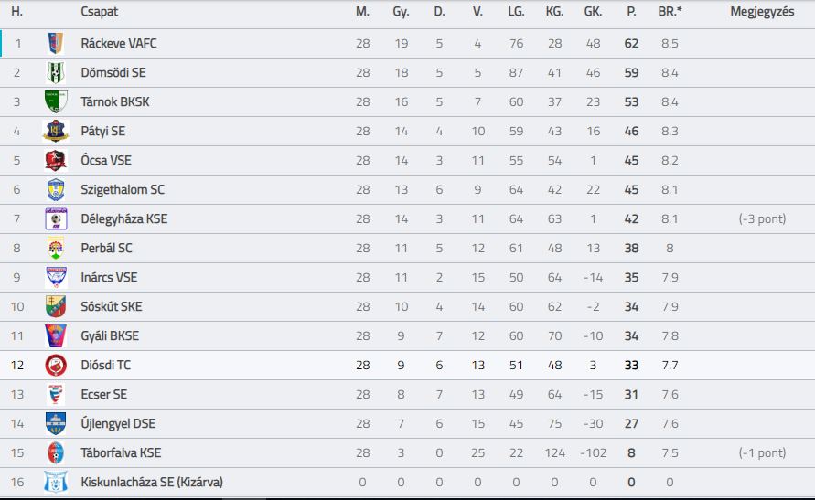Click the Csapat column header

[x=100, y=11]
